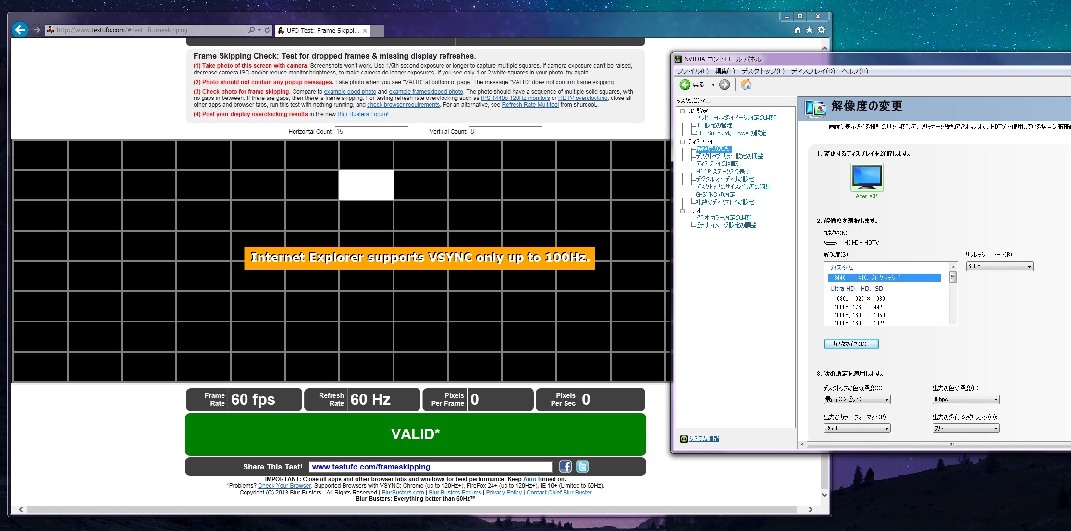Click NVIDIA panel home icon

coord(746,85)
